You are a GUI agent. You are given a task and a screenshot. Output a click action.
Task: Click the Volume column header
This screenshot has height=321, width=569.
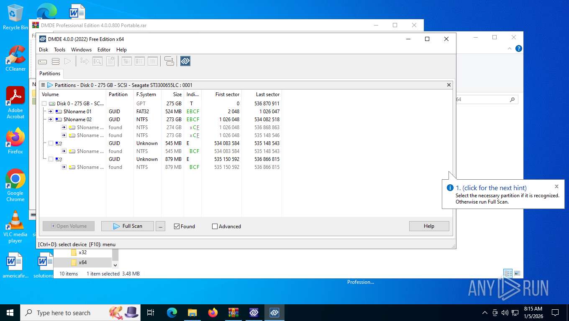(72, 94)
